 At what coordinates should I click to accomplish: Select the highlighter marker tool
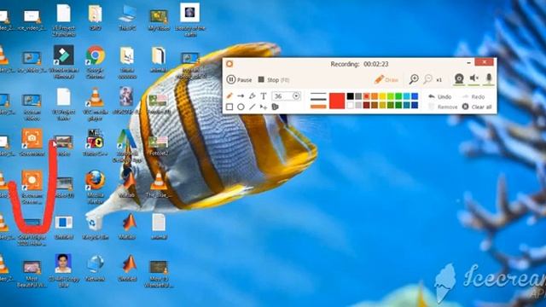[x=253, y=96]
